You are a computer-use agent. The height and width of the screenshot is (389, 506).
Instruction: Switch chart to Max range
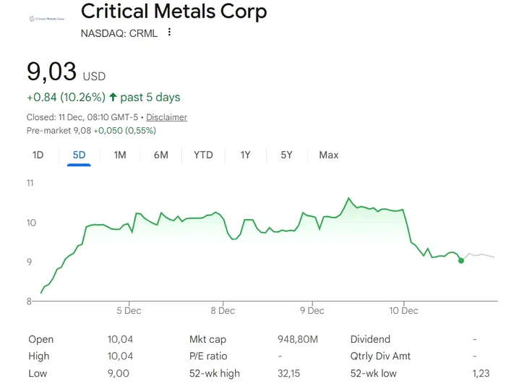pos(328,155)
